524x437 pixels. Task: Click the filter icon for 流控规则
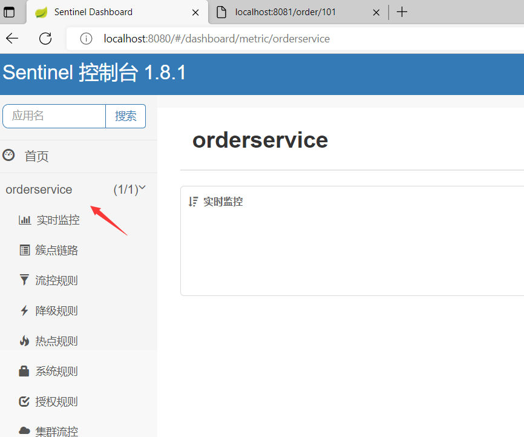pos(24,280)
